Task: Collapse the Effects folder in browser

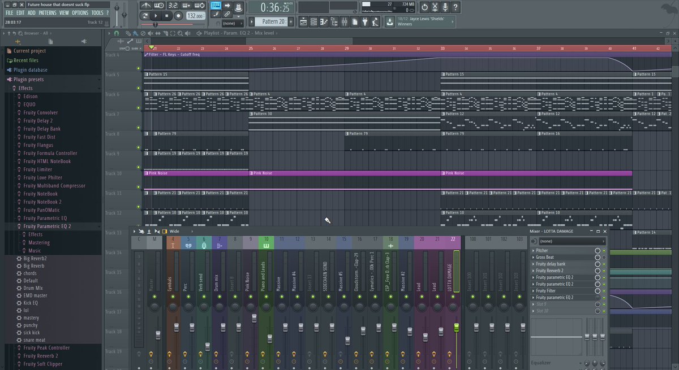Action: tap(54, 88)
